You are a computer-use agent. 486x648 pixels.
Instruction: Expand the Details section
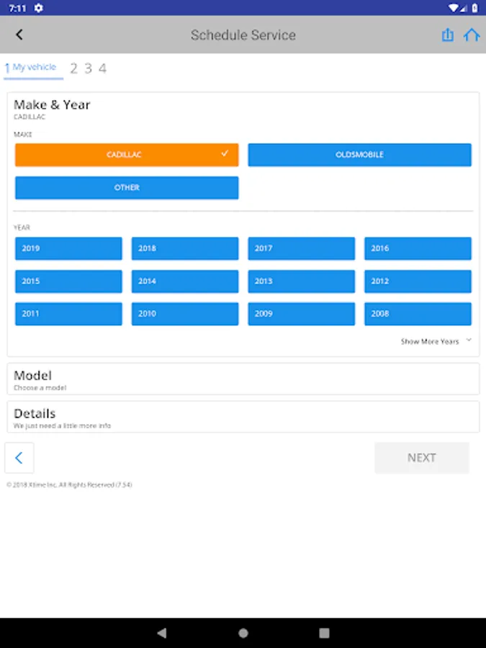tap(243, 417)
